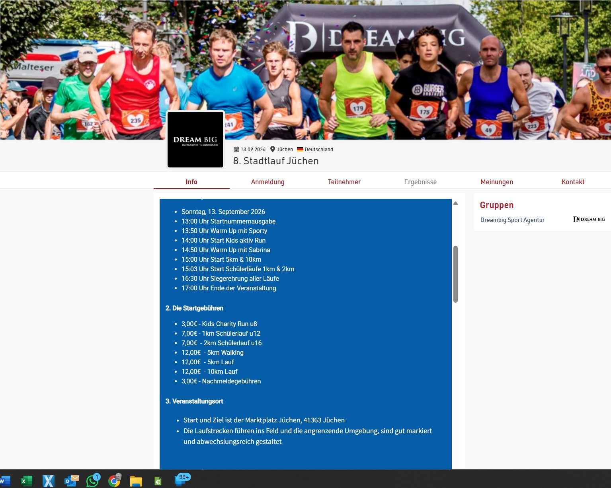Launch Excel from the taskbar

(x=26, y=481)
